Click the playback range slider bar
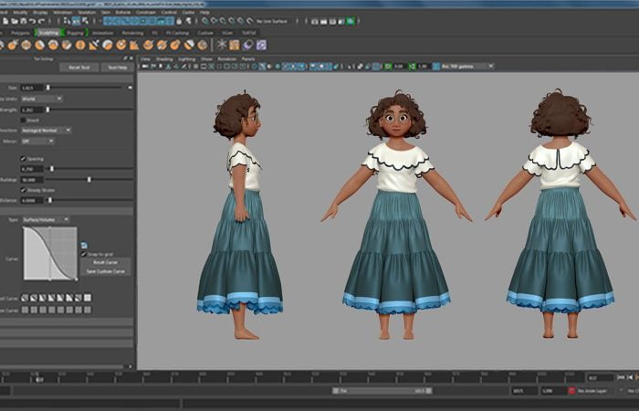639x411 pixels. pyautogui.click(x=382, y=391)
